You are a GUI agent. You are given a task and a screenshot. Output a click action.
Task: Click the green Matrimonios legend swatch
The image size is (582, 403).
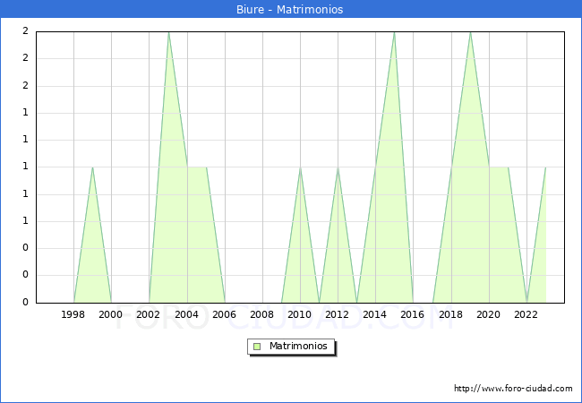click(257, 347)
